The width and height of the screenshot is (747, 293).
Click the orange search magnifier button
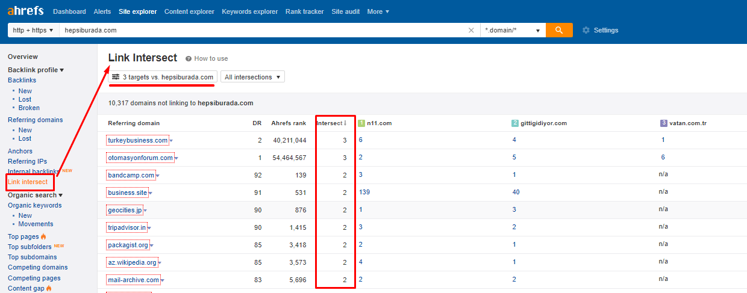pos(559,30)
